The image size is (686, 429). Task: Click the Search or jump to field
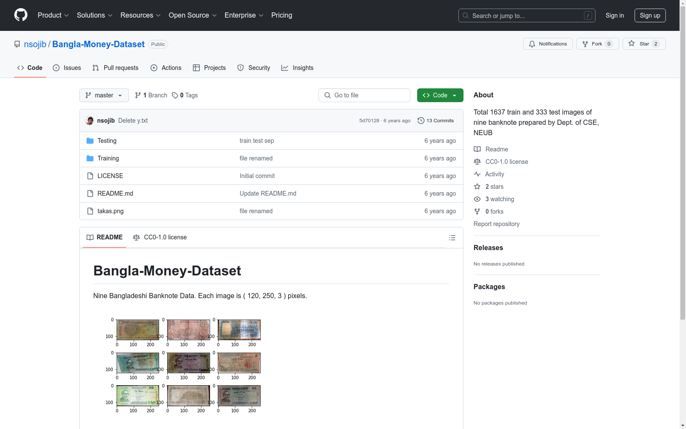(527, 15)
